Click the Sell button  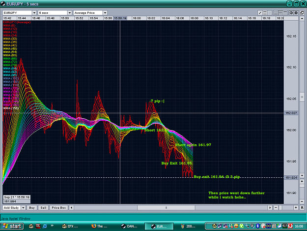pyautogui.click(x=43, y=208)
